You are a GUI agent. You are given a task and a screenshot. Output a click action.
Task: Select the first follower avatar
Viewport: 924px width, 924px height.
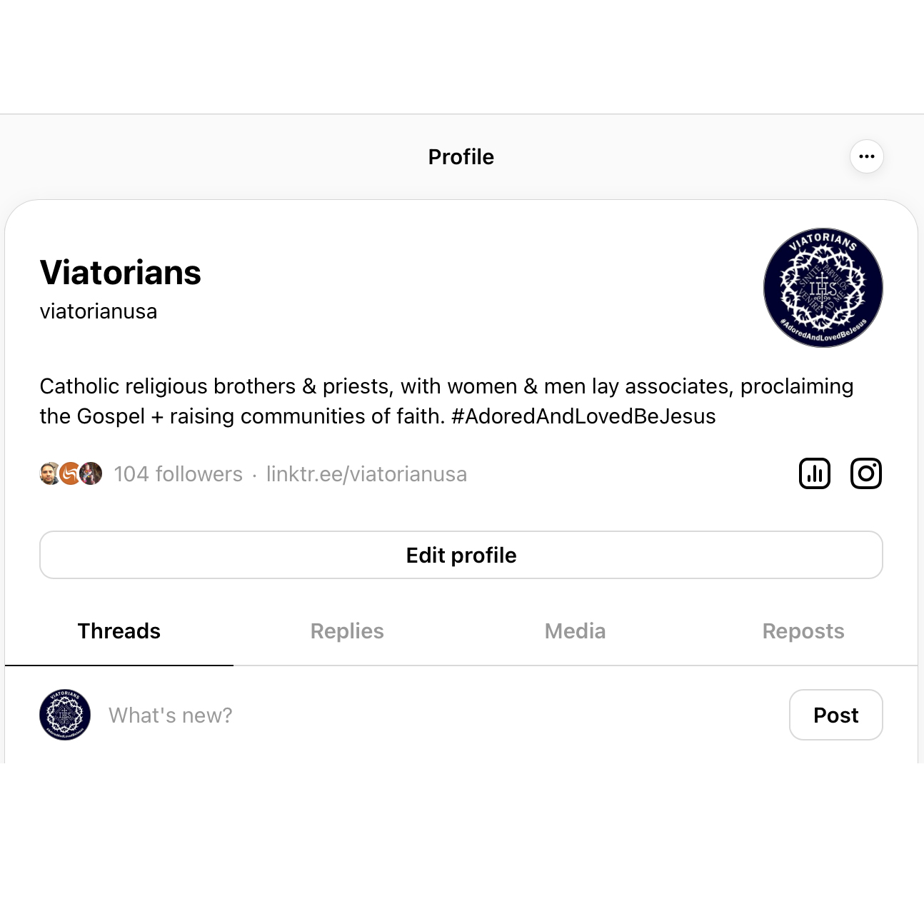click(x=49, y=473)
